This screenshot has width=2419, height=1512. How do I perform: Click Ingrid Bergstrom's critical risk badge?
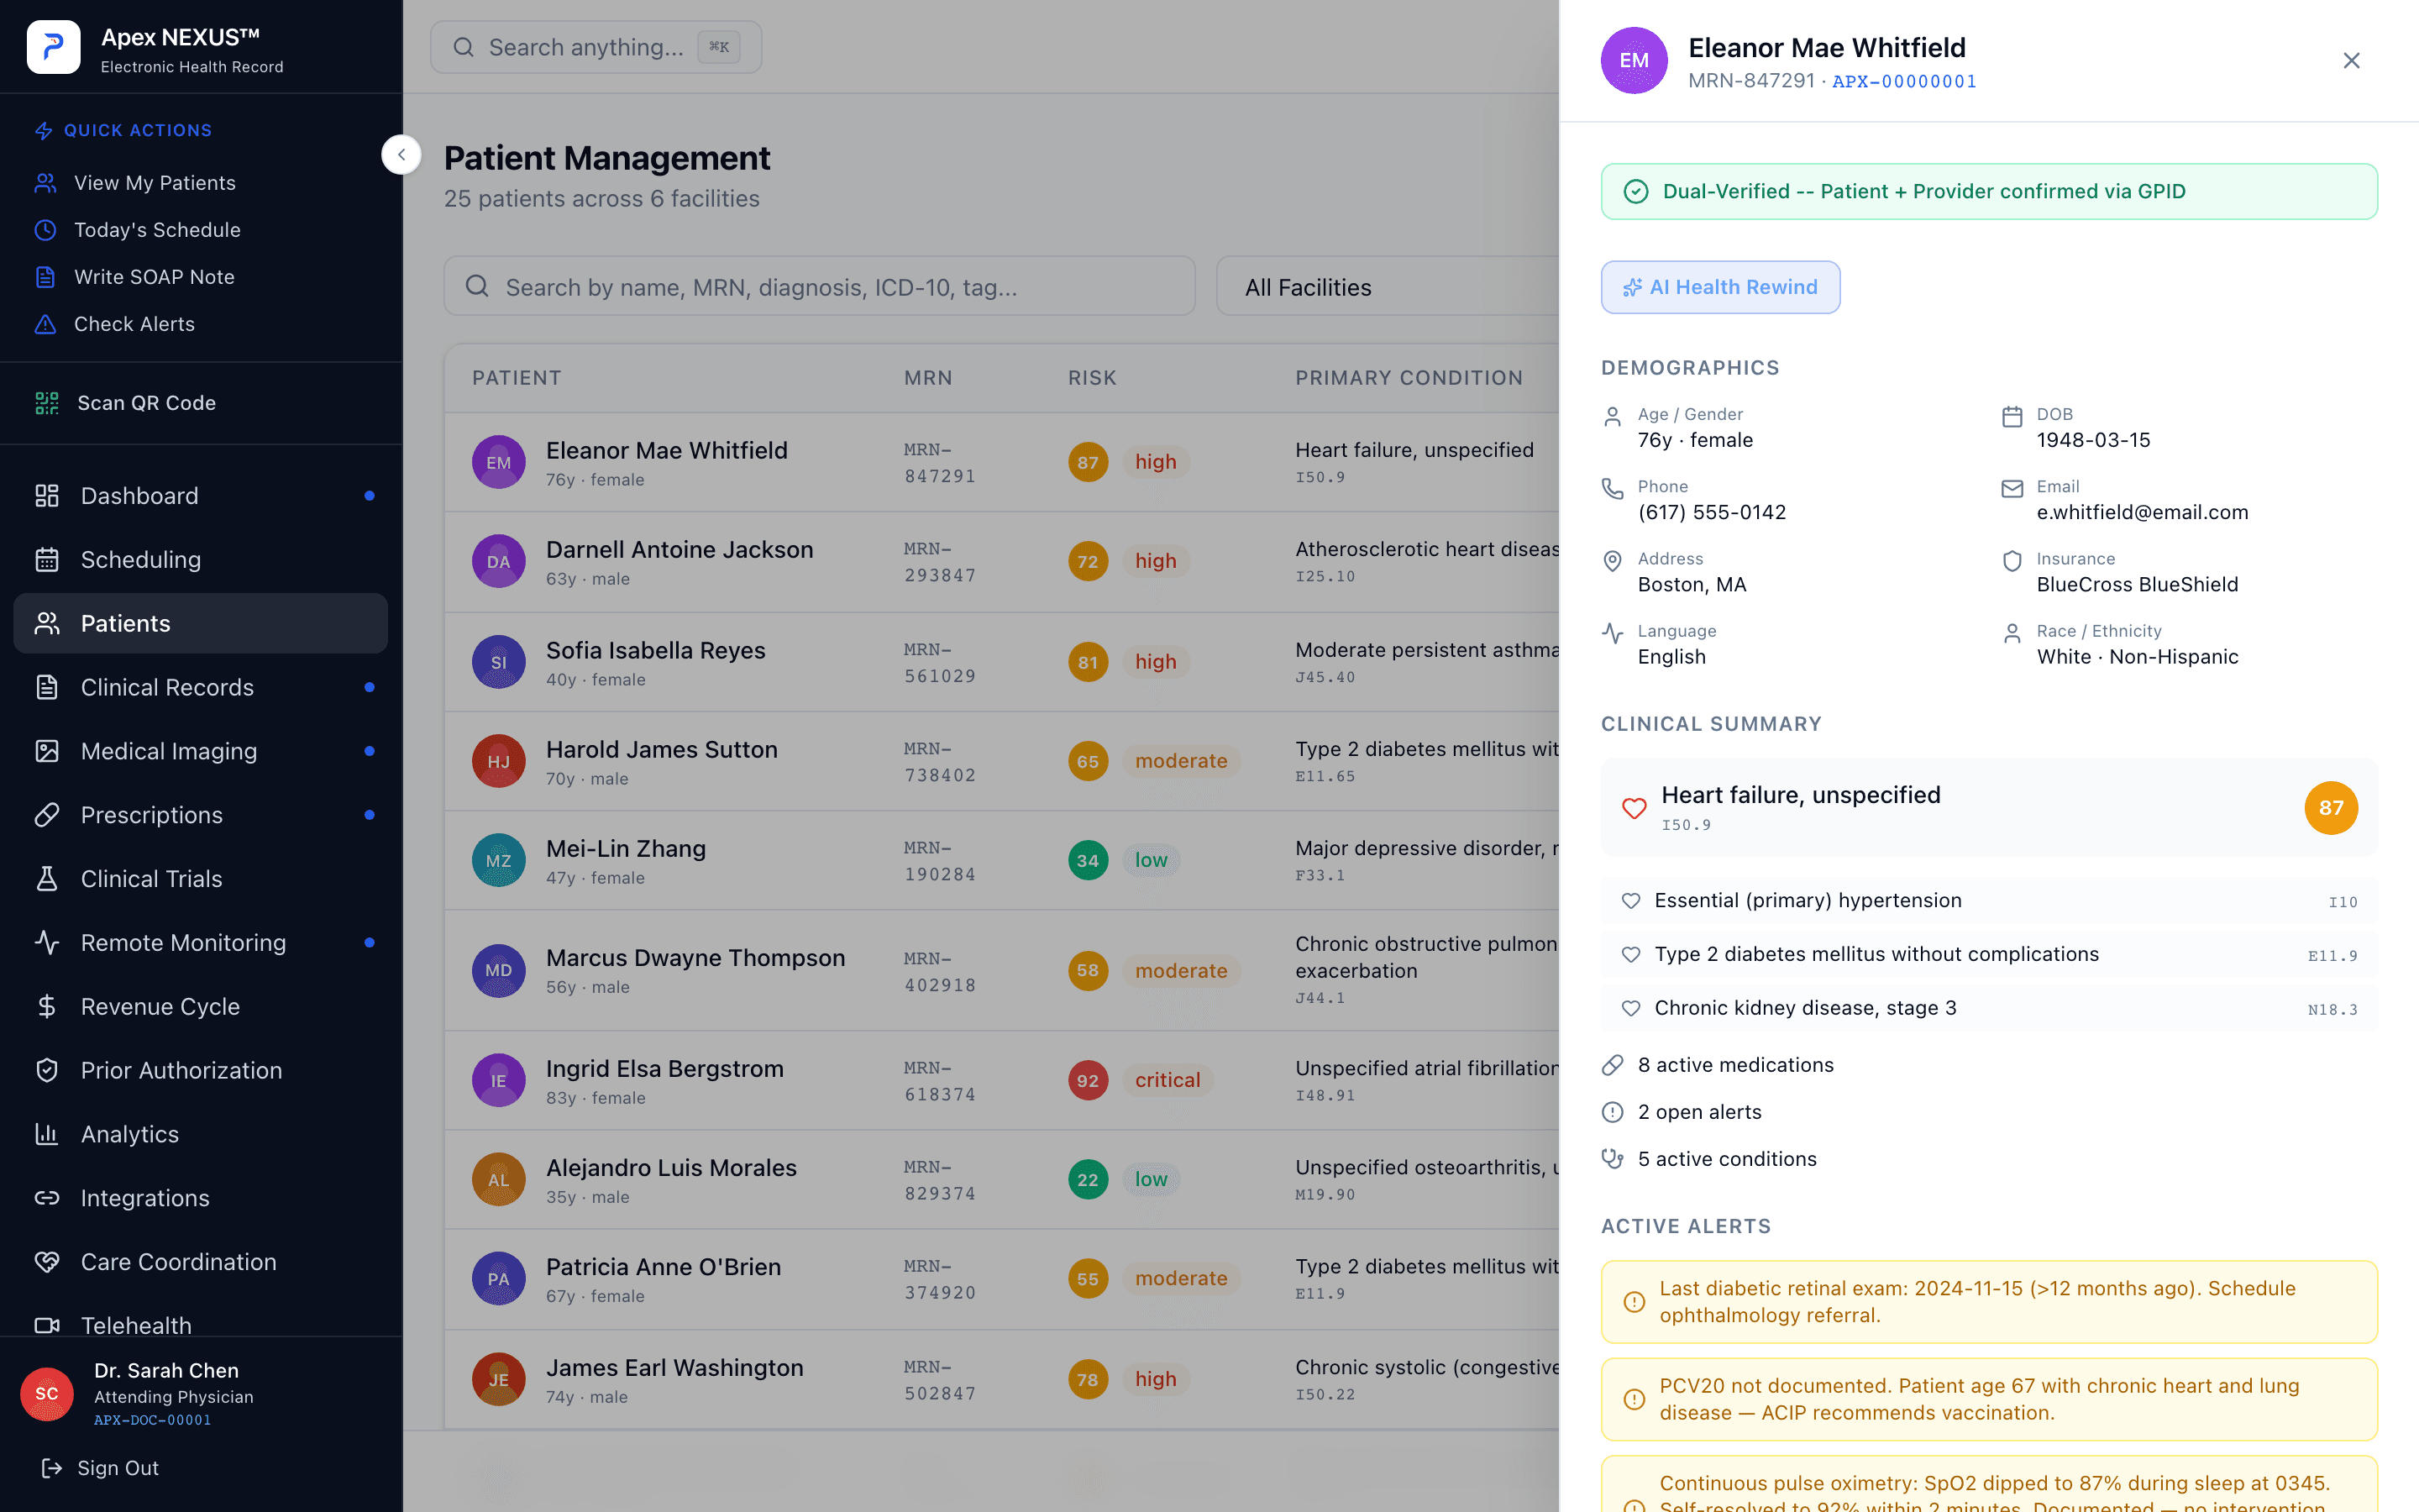(1168, 1080)
